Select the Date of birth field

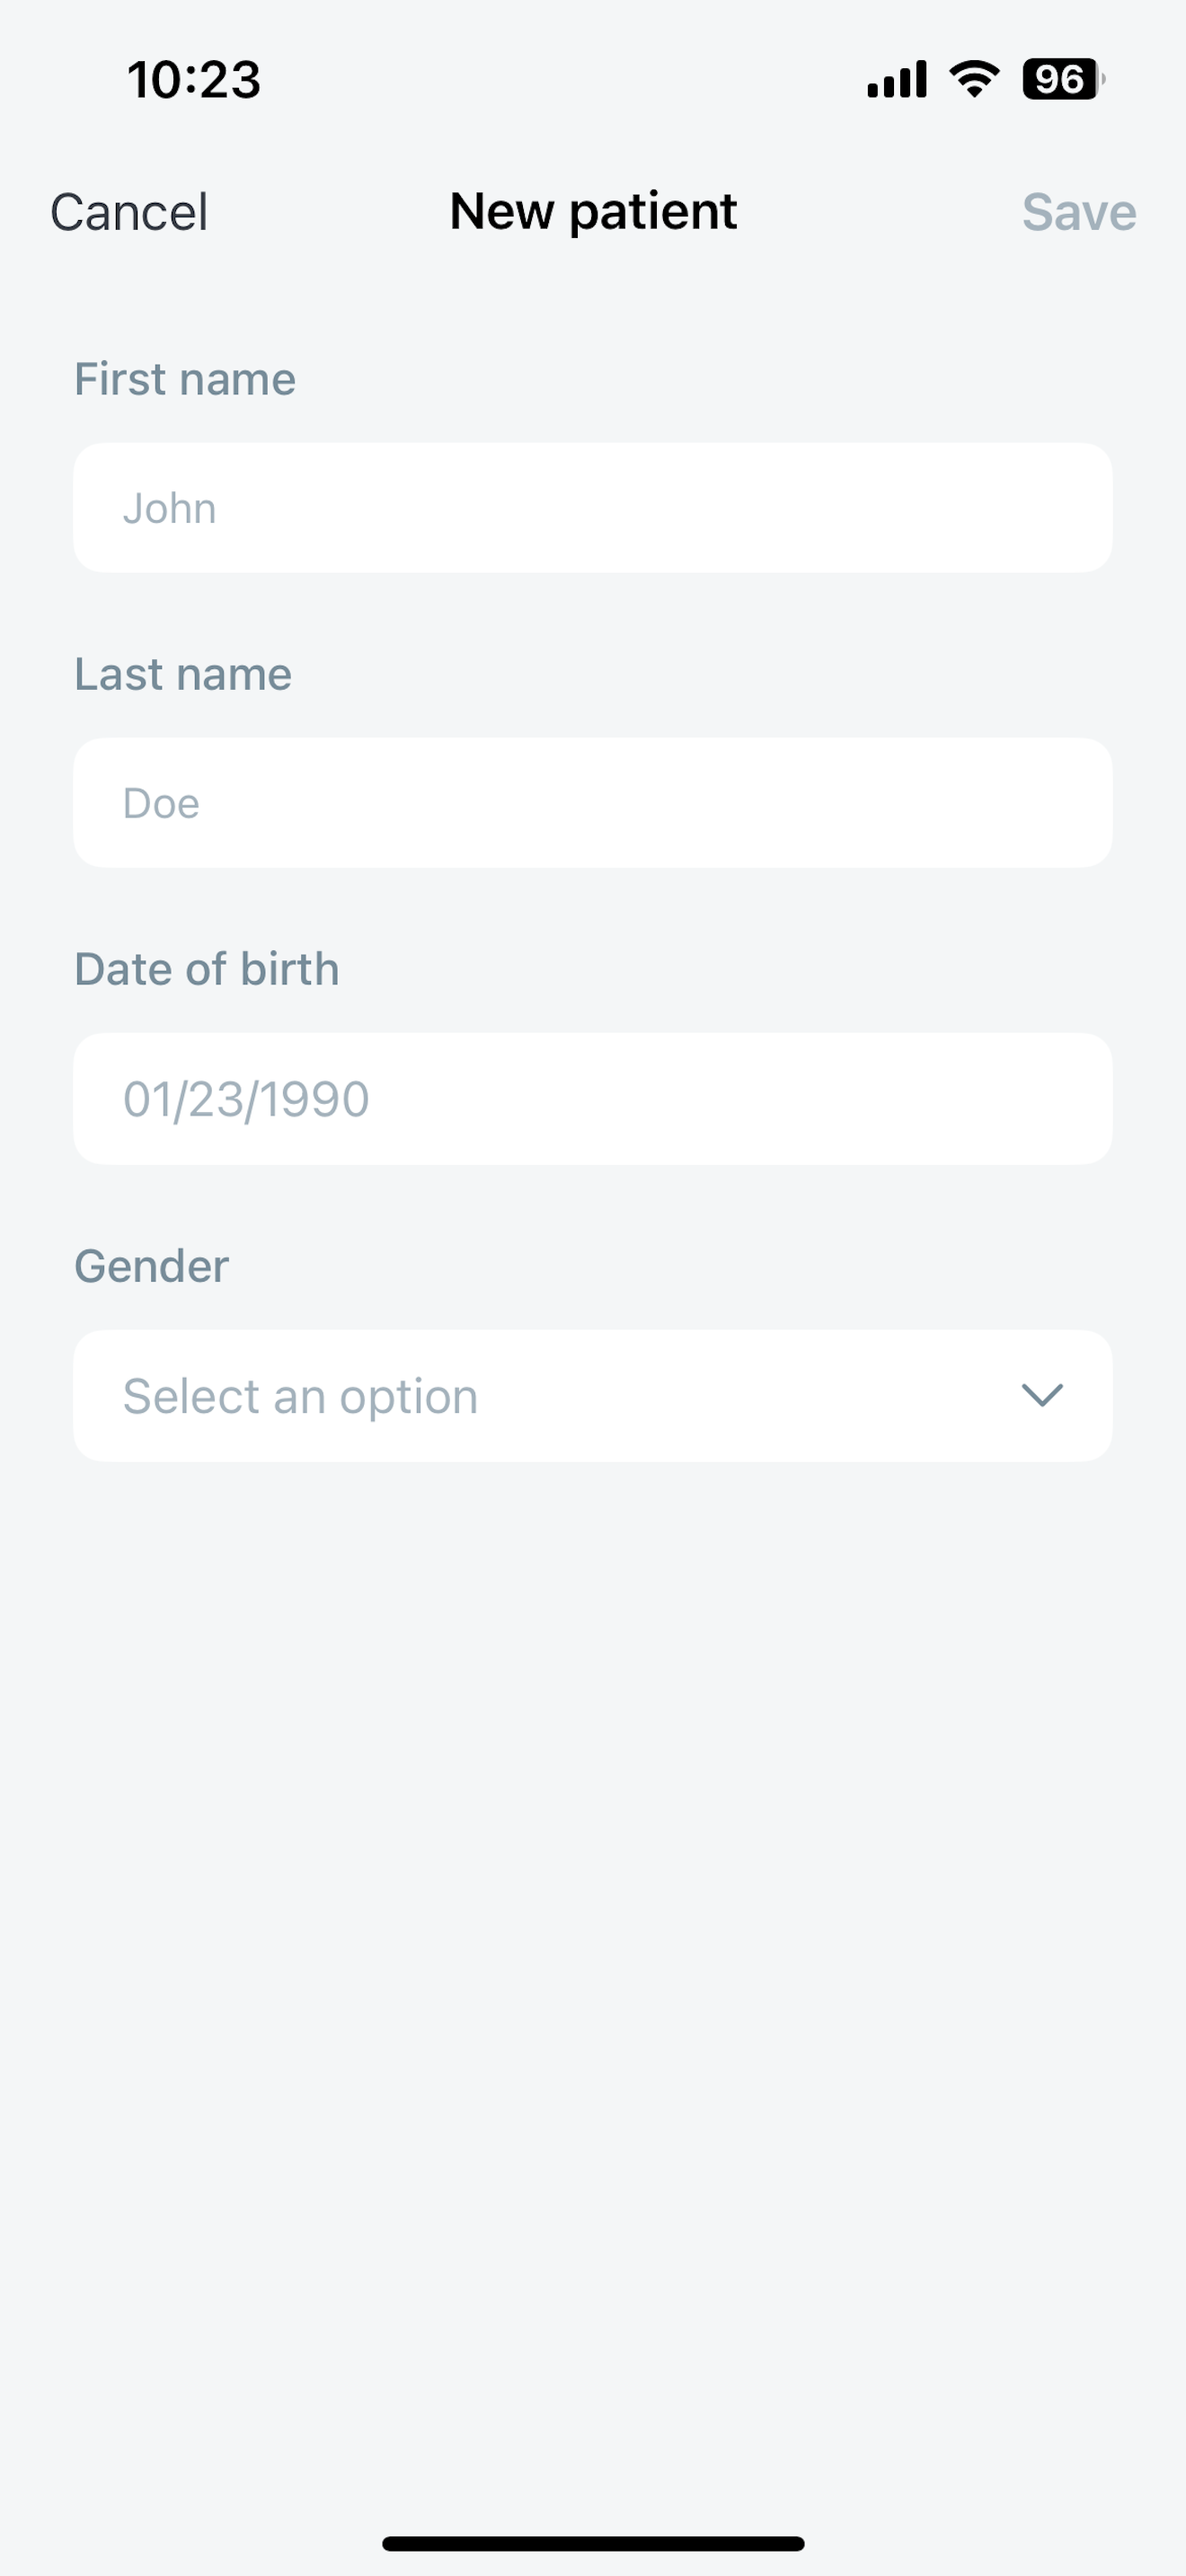pyautogui.click(x=593, y=1099)
